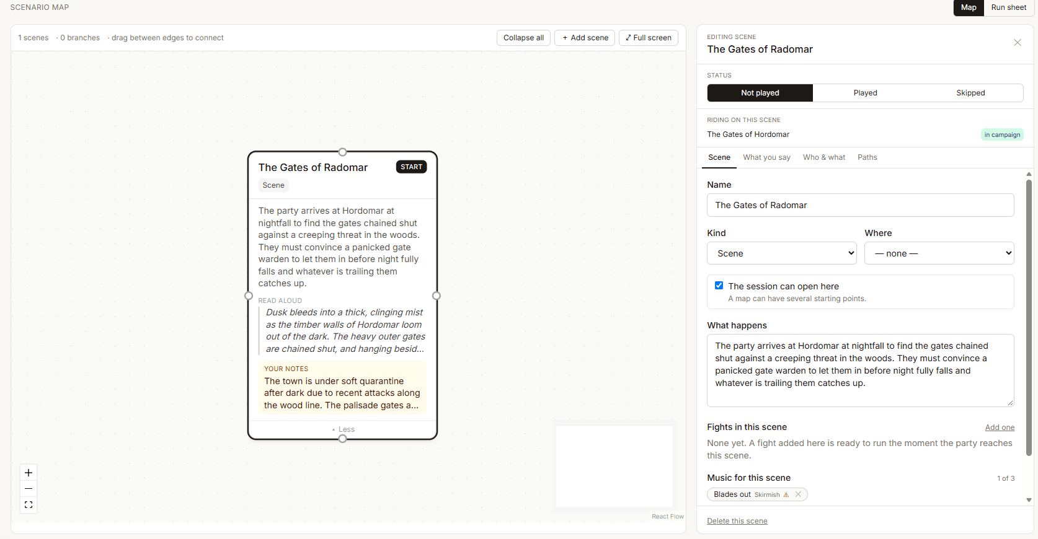Image resolution: width=1038 pixels, height=539 pixels.
Task: Click the React Flow attribution link
Action: [x=668, y=517]
